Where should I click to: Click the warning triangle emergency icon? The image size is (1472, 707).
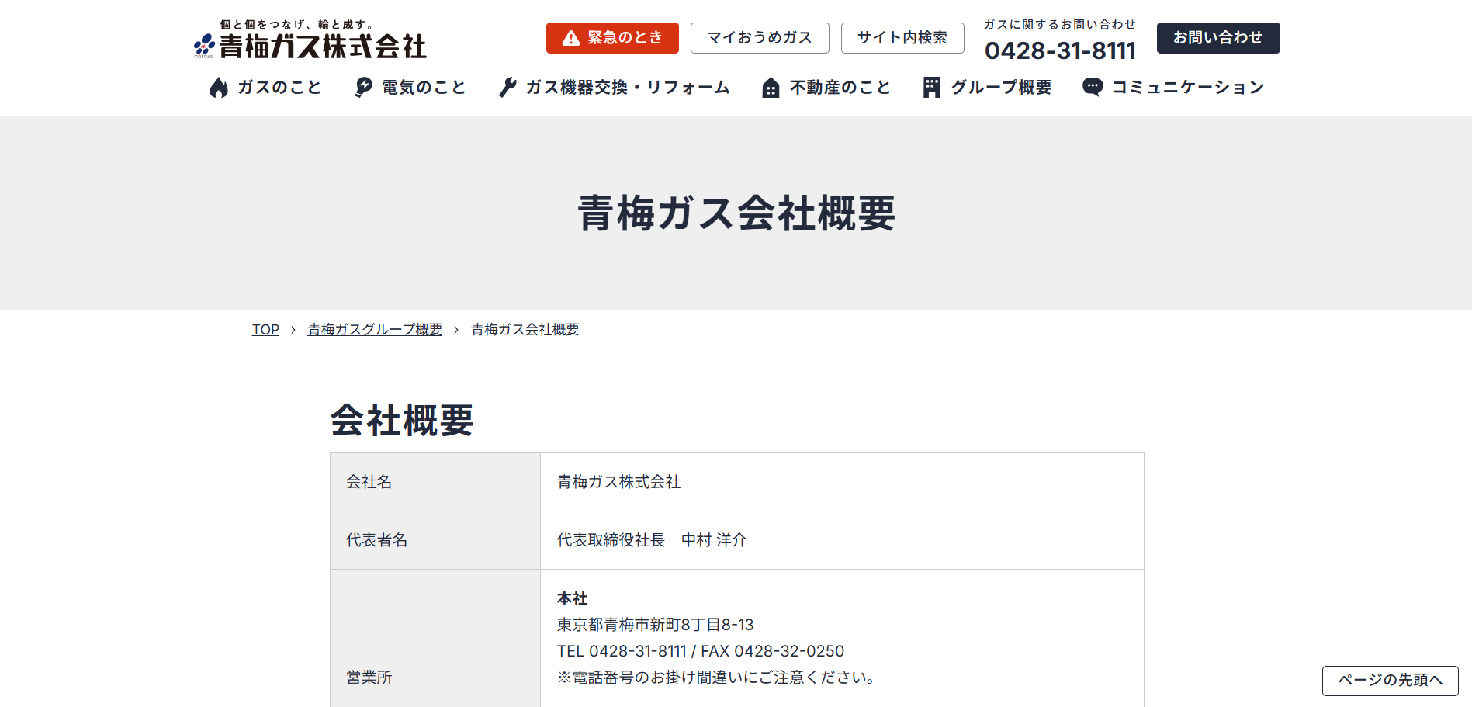(571, 38)
